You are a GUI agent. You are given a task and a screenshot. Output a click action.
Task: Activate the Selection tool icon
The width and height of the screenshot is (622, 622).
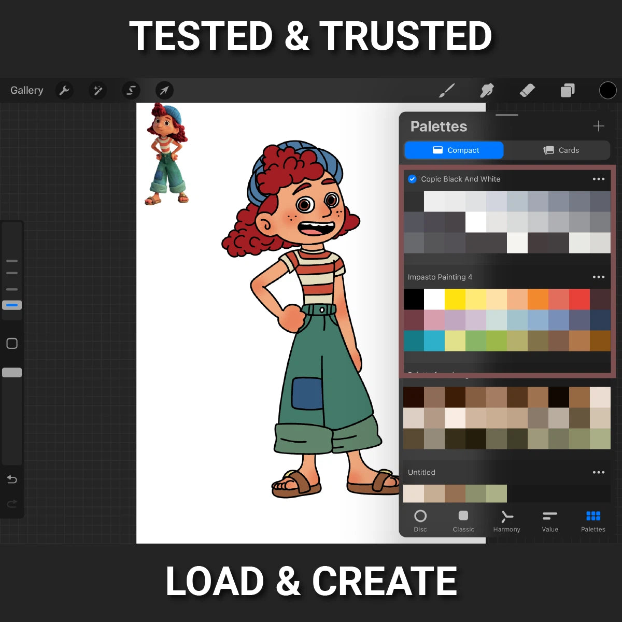pyautogui.click(x=131, y=91)
